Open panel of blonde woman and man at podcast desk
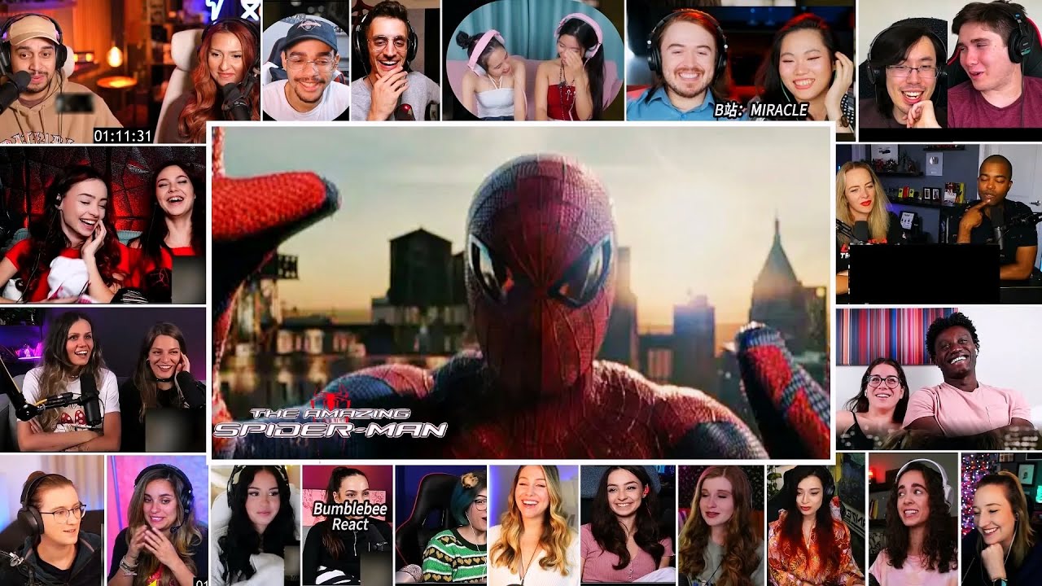 (939, 224)
